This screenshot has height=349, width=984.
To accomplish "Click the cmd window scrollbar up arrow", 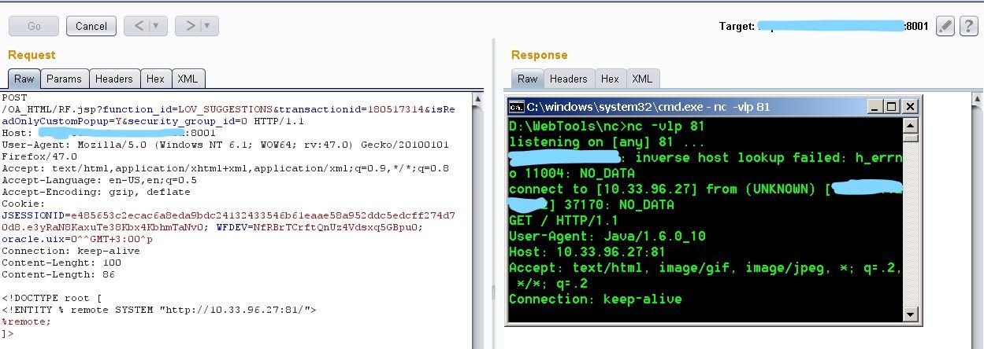I will pyautogui.click(x=910, y=125).
